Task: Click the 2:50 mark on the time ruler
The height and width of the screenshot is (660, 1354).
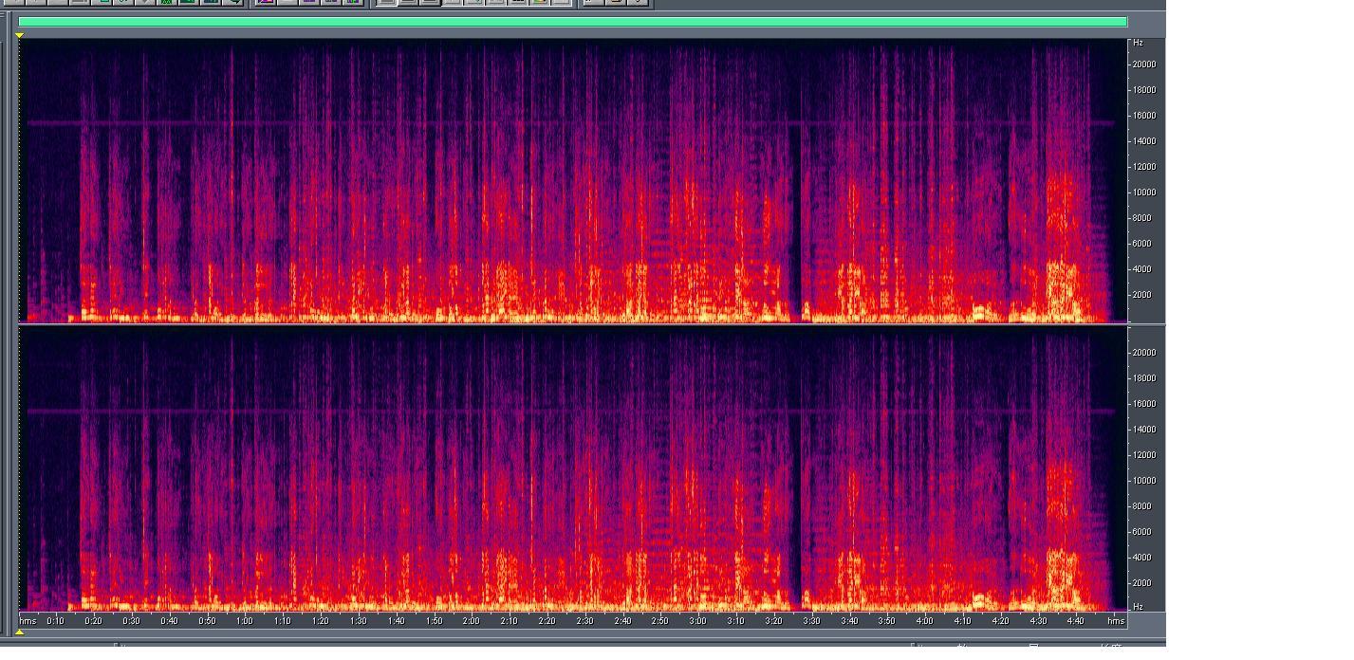Action: click(659, 621)
